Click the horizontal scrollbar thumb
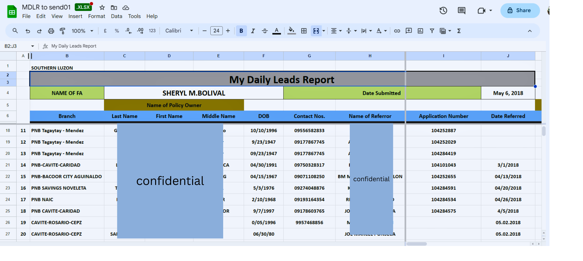 point(417,244)
